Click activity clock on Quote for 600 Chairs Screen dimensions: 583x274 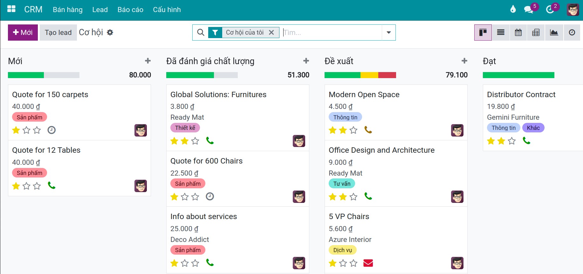pos(210,197)
